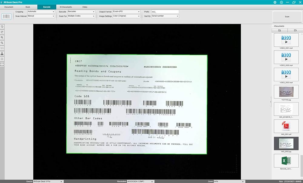Switch to the ID Documents tab
This screenshot has width=303, height=183.
66,7
